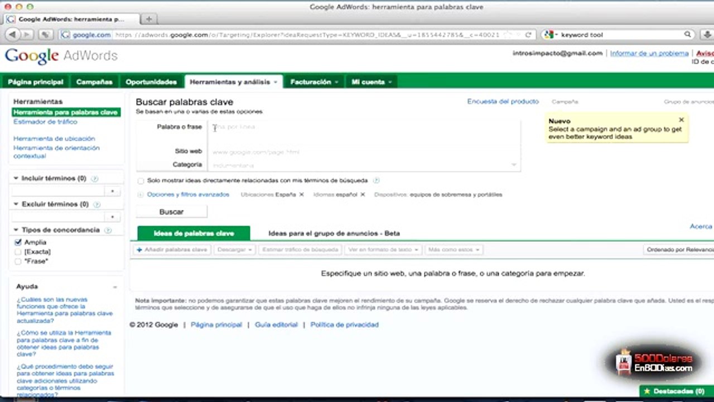Image resolution: width=714 pixels, height=402 pixels.
Task: Remove the España location filter
Action: click(301, 195)
